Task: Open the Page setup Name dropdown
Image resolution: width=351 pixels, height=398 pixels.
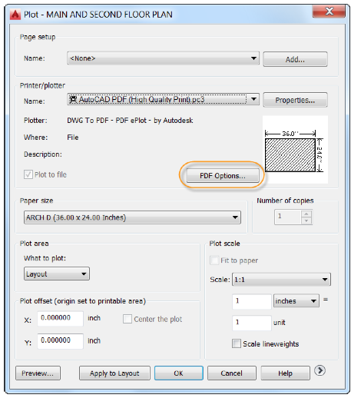Action: tap(163, 58)
